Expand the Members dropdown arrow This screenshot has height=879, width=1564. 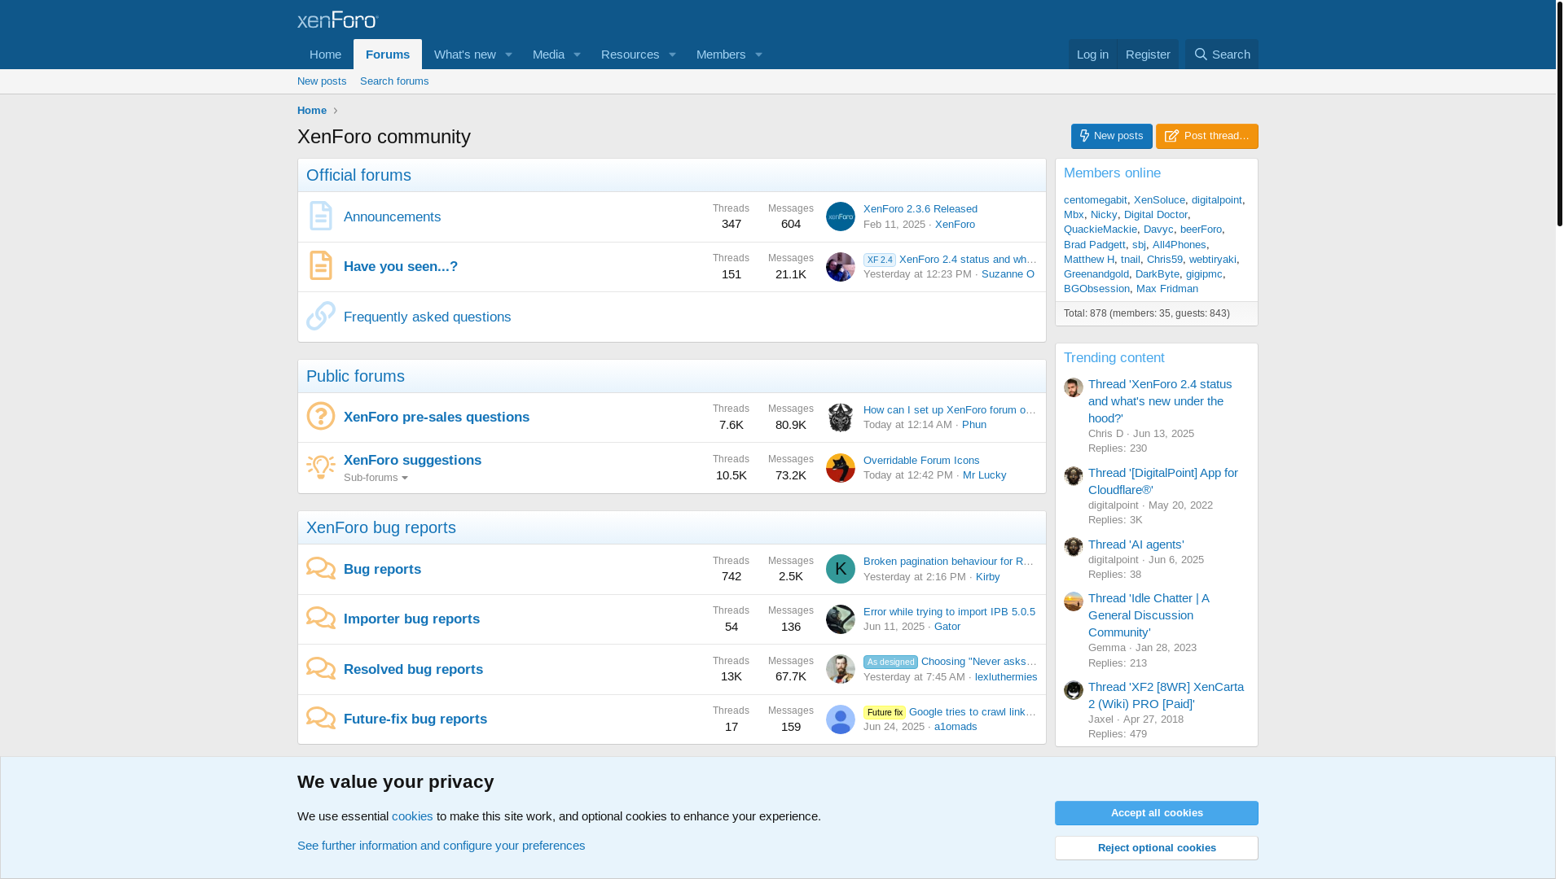[x=758, y=55]
